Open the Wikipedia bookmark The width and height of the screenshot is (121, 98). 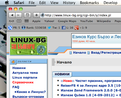click(104, 21)
